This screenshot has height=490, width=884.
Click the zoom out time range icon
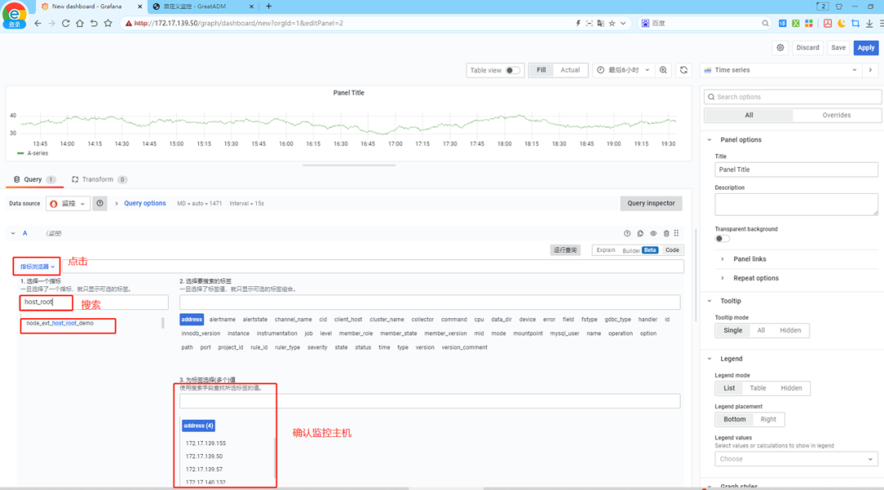663,70
